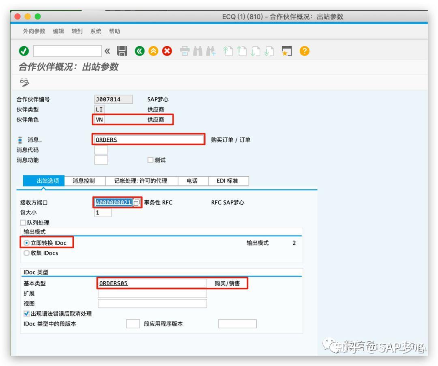The width and height of the screenshot is (438, 366).
Task: Go back with the green double-arrow icon
Action: [x=140, y=51]
